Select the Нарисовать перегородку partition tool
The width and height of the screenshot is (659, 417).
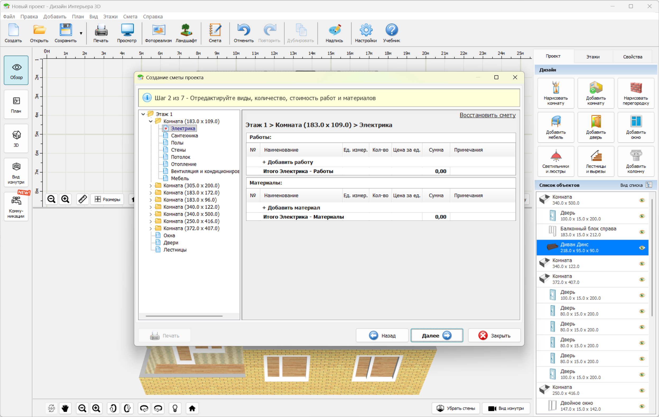pos(635,93)
